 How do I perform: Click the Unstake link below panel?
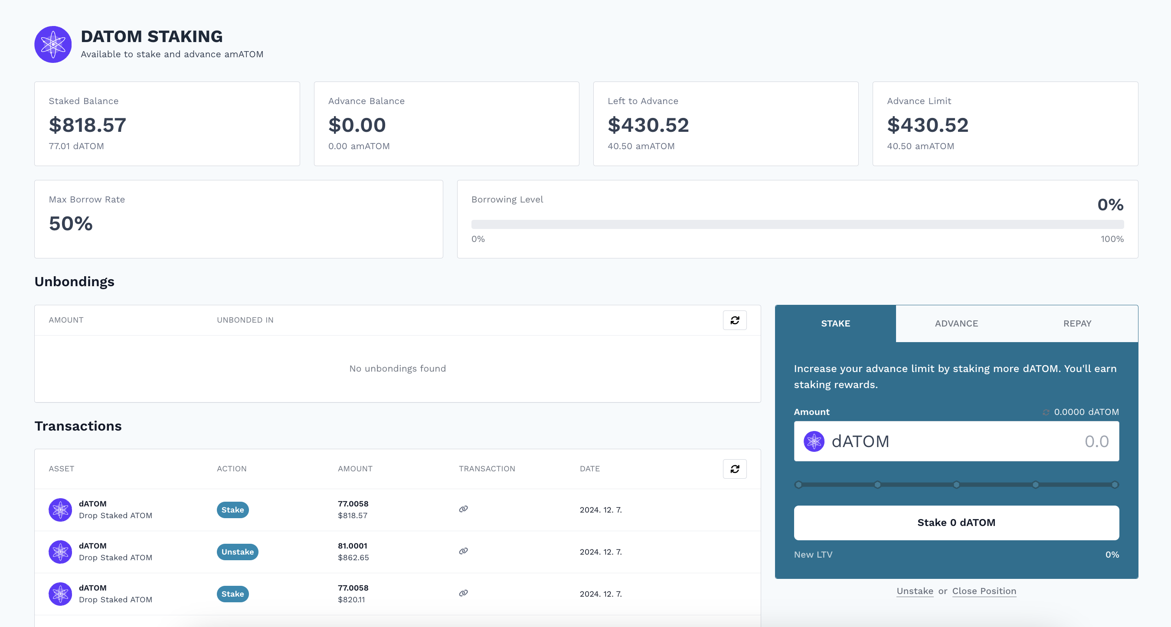pos(915,591)
